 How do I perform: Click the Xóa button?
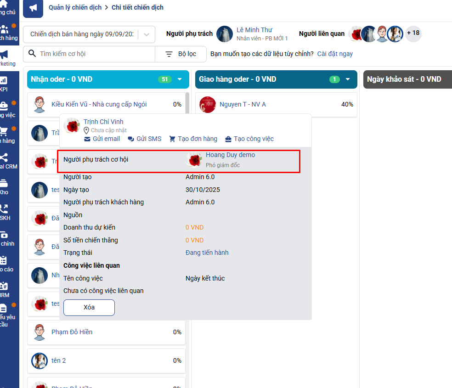pyautogui.click(x=89, y=307)
